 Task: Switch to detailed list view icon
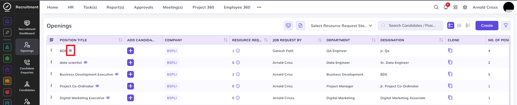[468, 25]
